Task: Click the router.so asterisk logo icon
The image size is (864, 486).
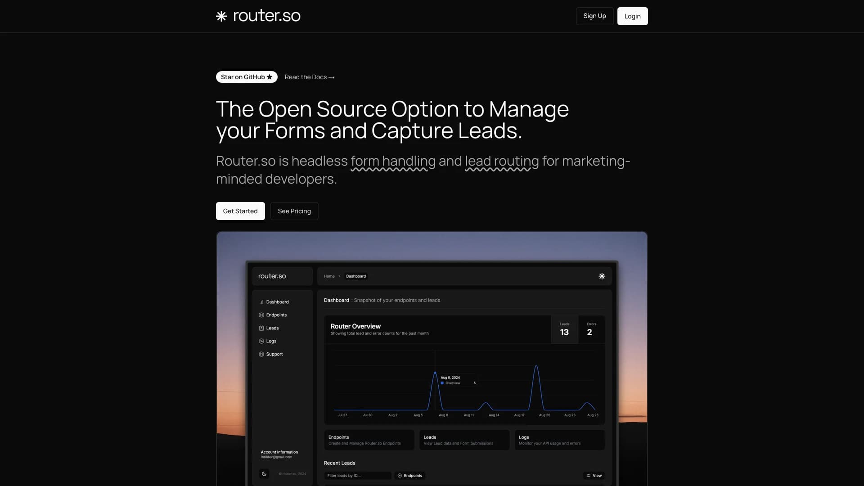Action: coord(221,16)
